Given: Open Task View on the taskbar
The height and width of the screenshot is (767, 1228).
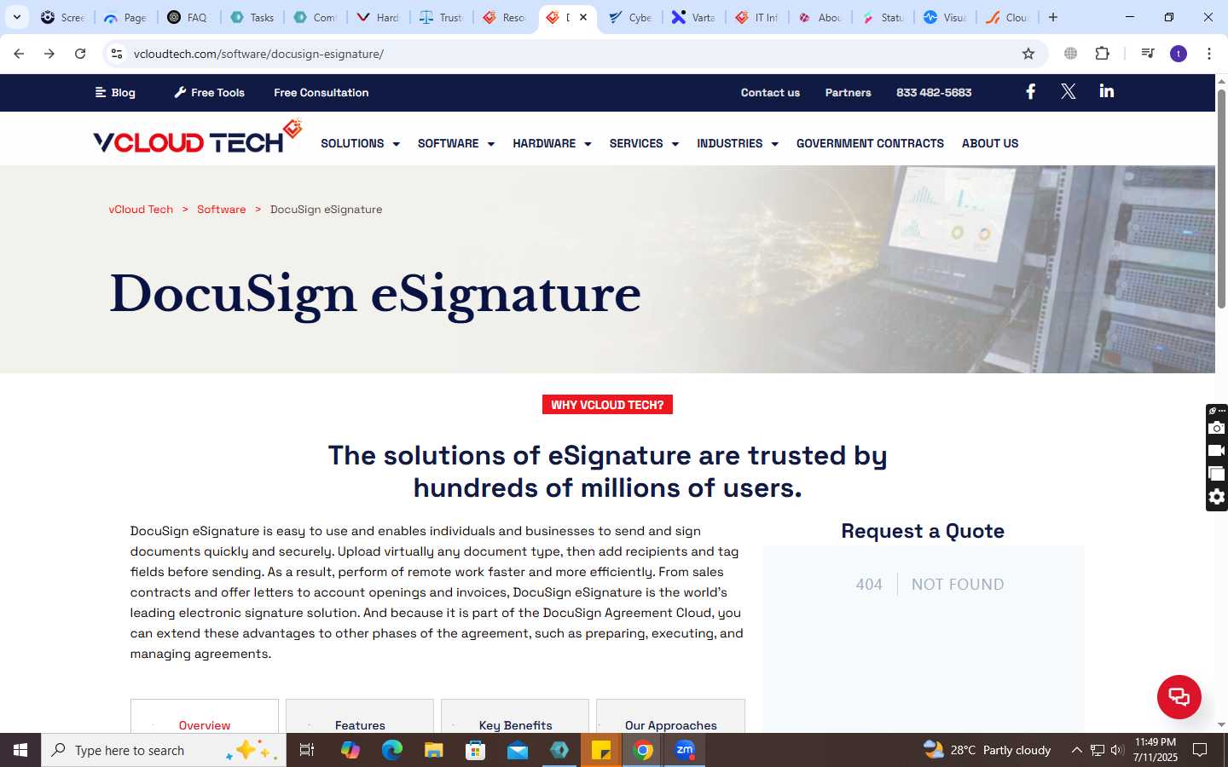Looking at the screenshot, I should pos(307,750).
